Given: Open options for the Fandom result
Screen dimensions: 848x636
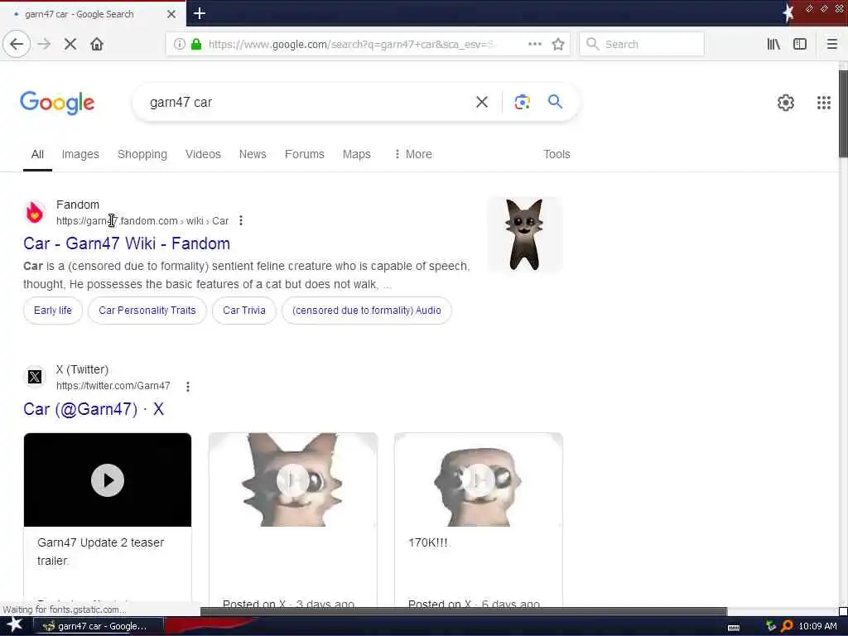Looking at the screenshot, I should (241, 220).
